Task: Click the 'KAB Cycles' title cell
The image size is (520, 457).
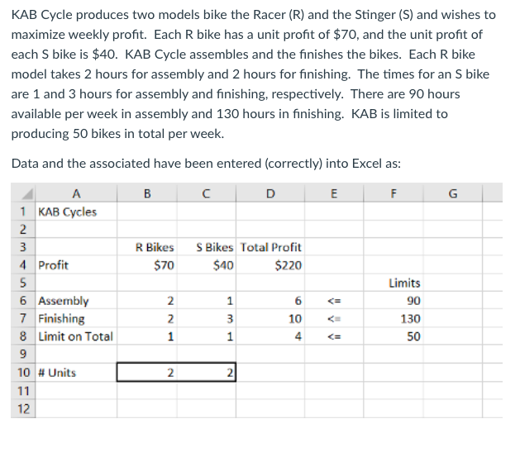Action: [76, 211]
